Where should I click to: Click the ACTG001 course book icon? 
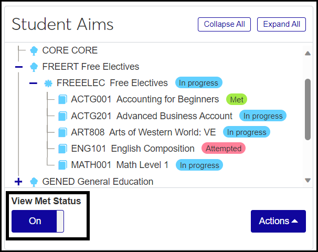point(63,99)
